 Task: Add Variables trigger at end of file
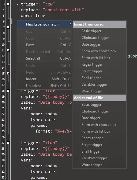(x=99, y=158)
